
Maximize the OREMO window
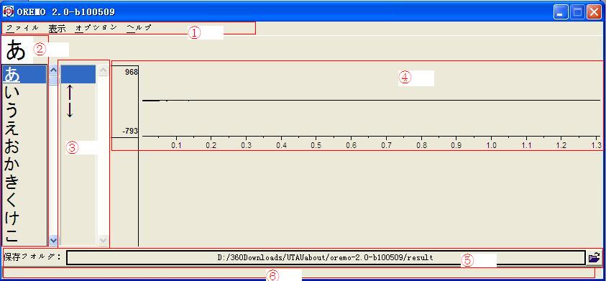pyautogui.click(x=577, y=12)
